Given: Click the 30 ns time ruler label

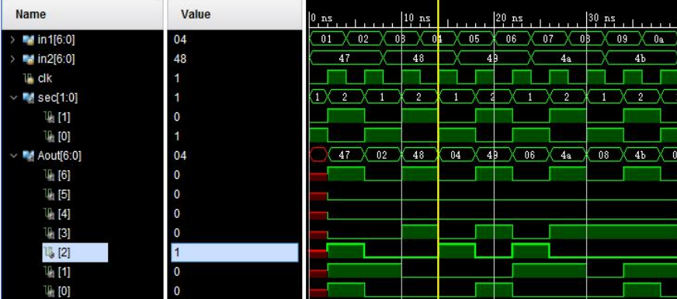Looking at the screenshot, I should coord(602,18).
